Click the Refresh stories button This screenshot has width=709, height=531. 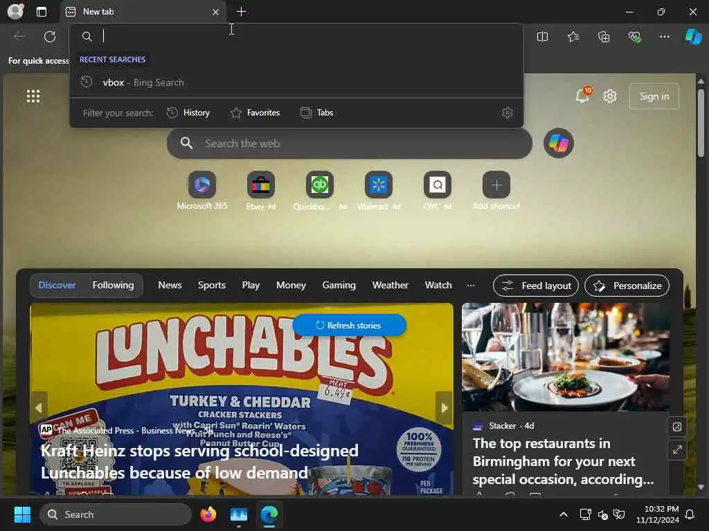(x=349, y=325)
